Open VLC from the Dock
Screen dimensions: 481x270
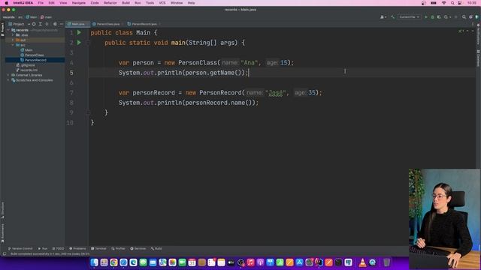pyautogui.click(x=362, y=262)
